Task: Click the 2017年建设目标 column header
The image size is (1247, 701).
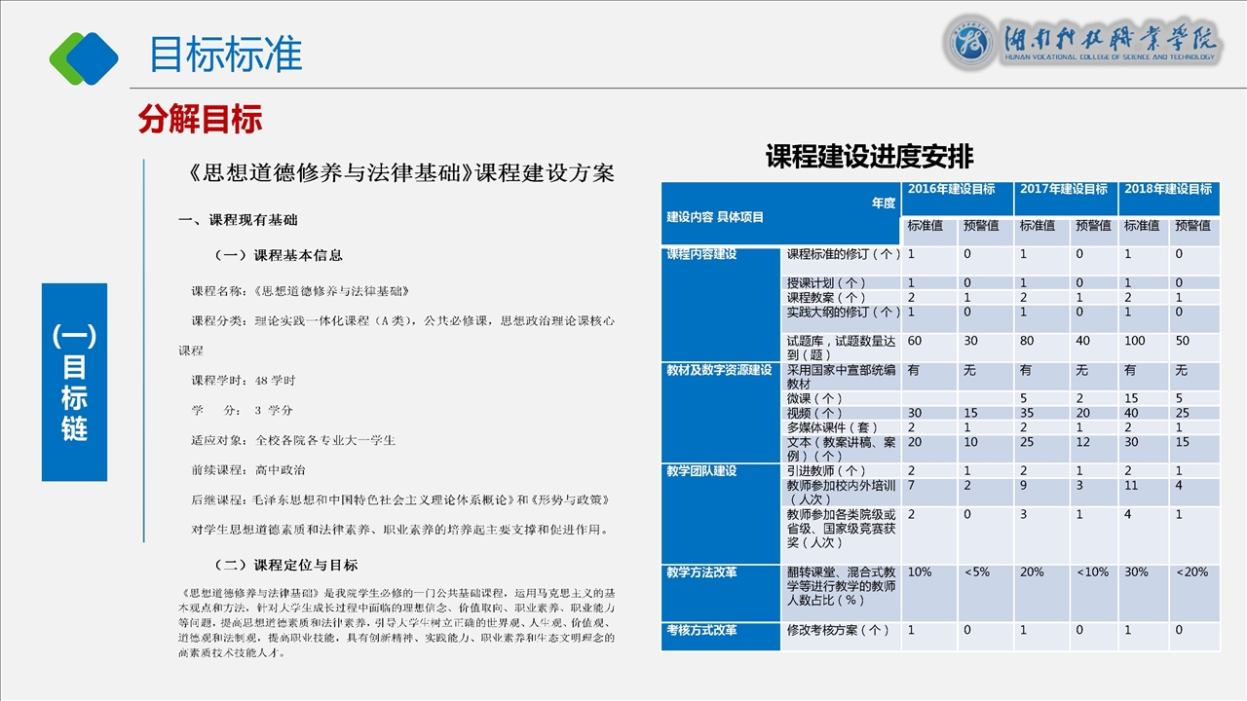Action: click(x=1064, y=190)
